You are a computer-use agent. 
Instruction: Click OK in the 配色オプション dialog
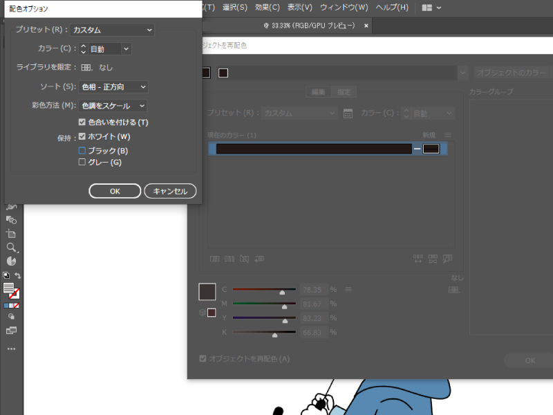[x=115, y=191]
